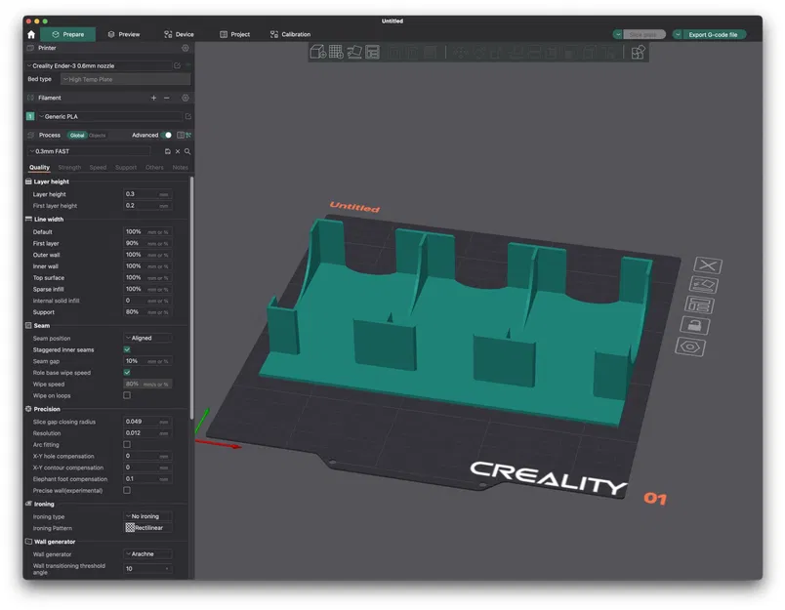The height and width of the screenshot is (610, 785).
Task: Open the printer preset dropdown
Action: click(98, 65)
